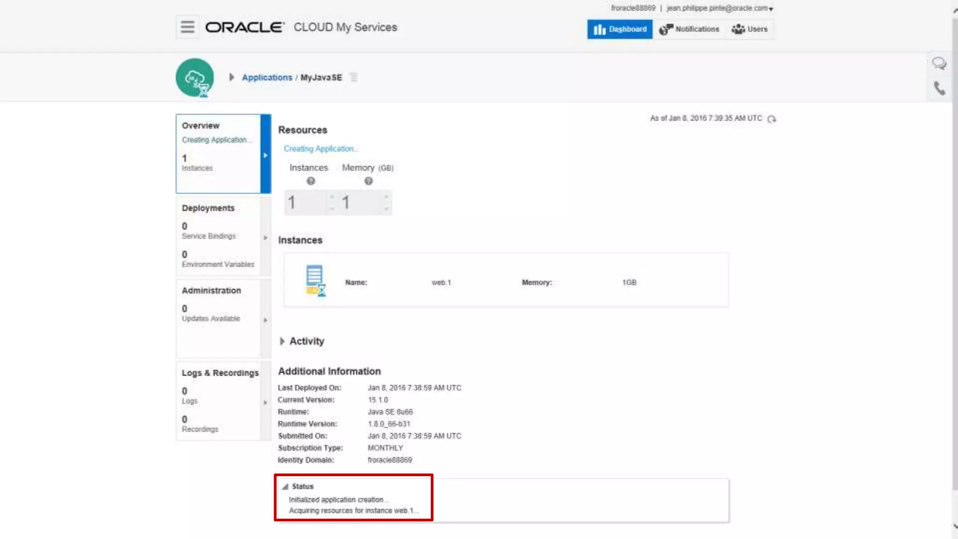958x539 pixels.
Task: Expand the Activity section
Action: tap(282, 341)
